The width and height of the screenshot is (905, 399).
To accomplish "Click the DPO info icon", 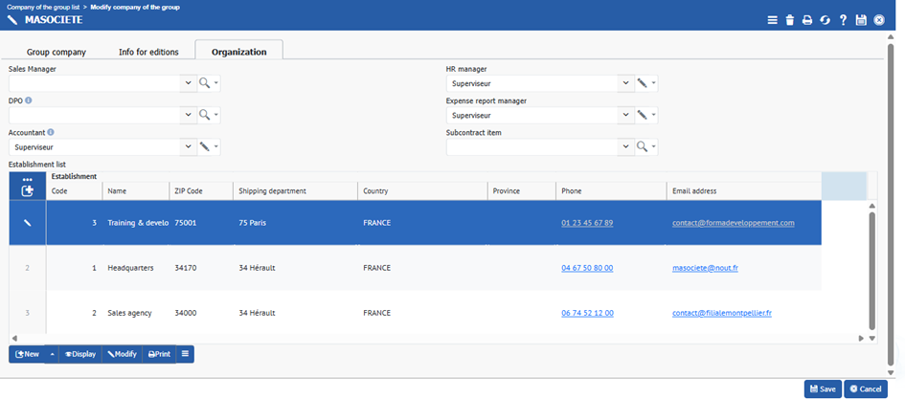I will 29,100.
